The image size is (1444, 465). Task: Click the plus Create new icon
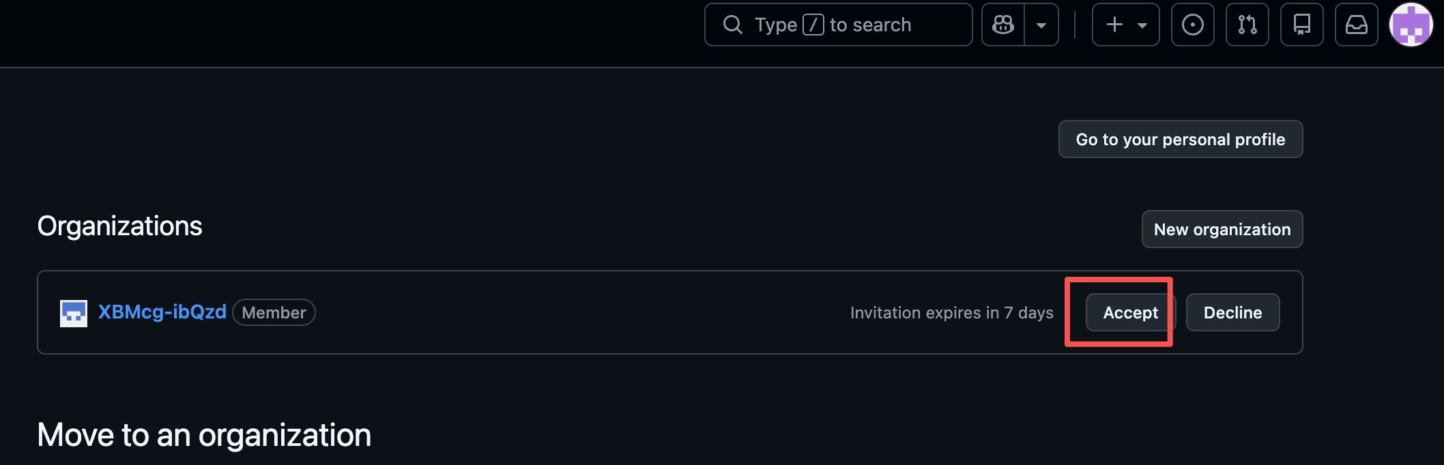[x=1114, y=25]
